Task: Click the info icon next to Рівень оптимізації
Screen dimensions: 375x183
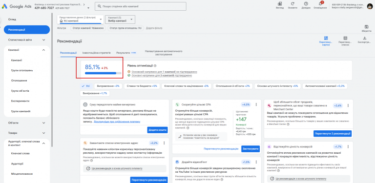Action: 155,66
